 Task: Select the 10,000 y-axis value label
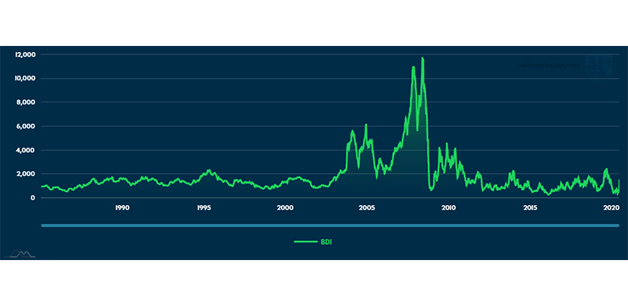point(25,78)
